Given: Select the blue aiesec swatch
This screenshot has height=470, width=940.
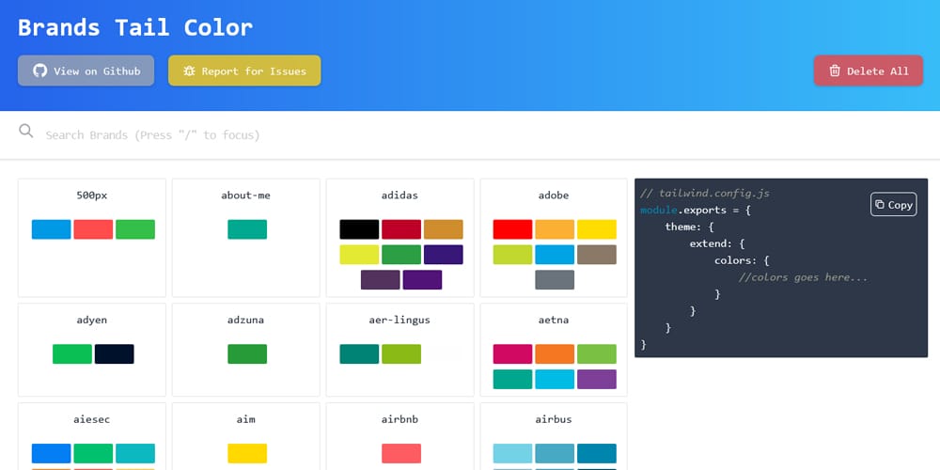Looking at the screenshot, I should click(51, 453).
